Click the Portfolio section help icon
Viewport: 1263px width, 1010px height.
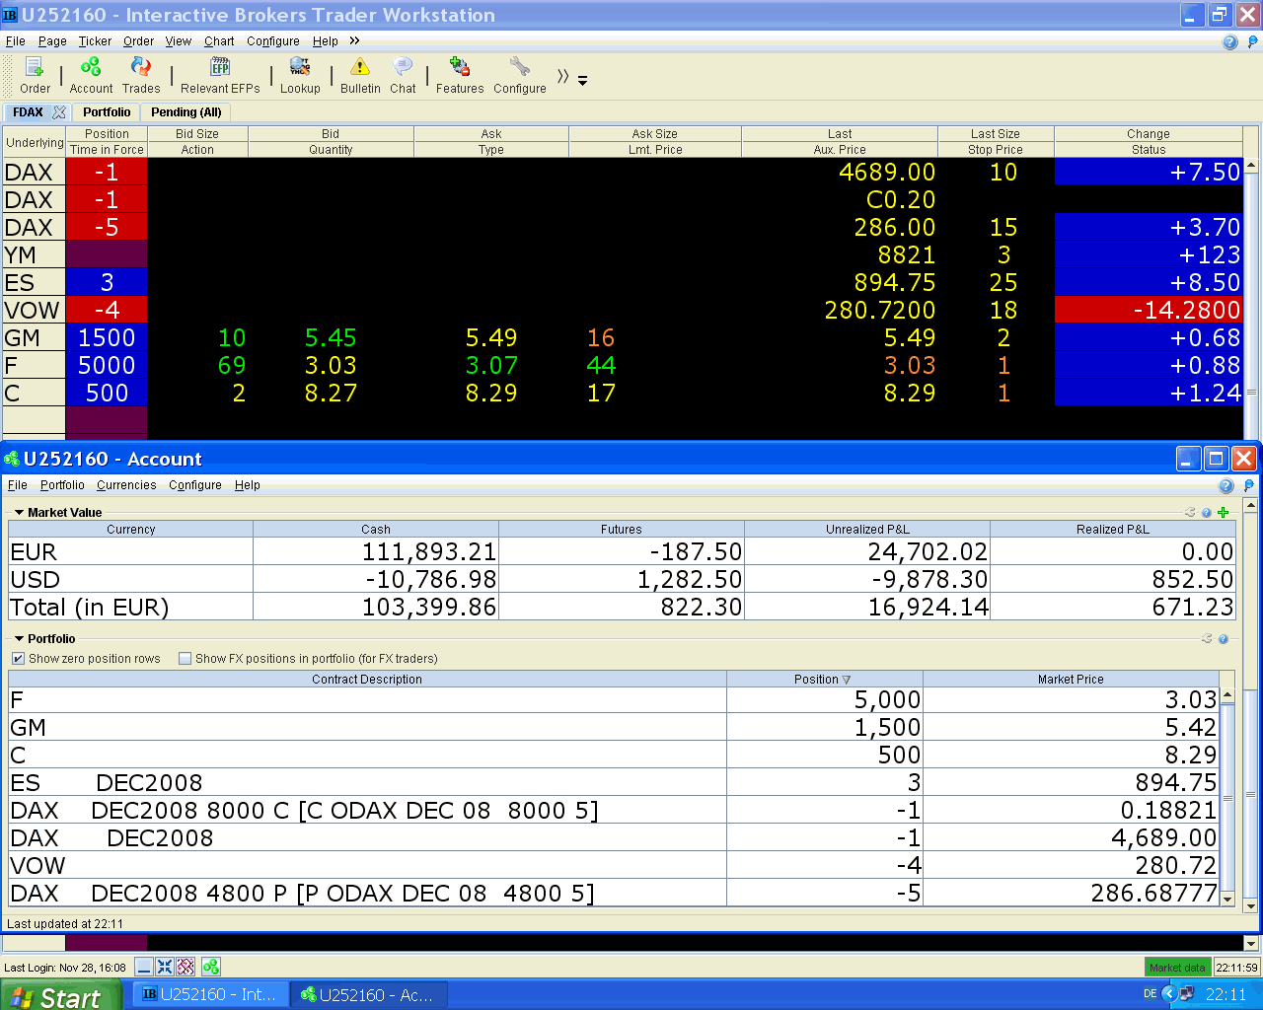click(x=1224, y=639)
